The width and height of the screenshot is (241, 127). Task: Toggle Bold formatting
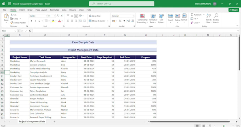pos(31,21)
